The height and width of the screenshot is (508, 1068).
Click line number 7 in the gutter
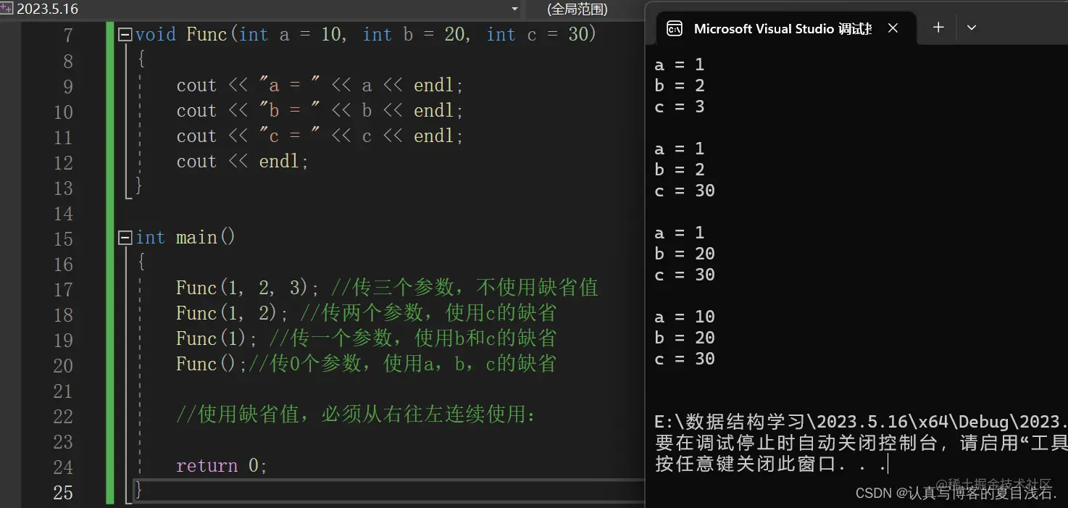click(x=68, y=35)
